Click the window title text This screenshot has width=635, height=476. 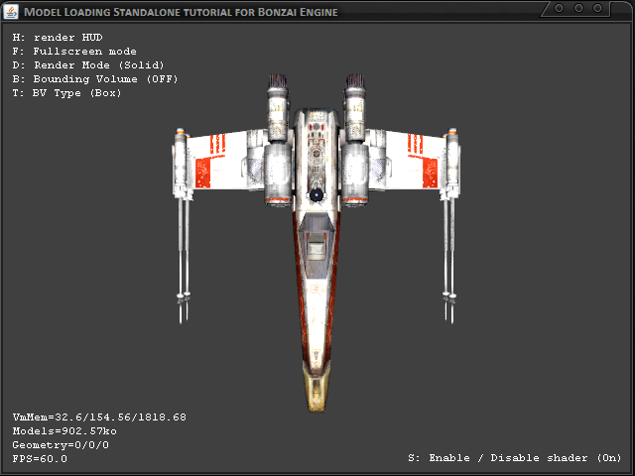[x=183, y=11]
